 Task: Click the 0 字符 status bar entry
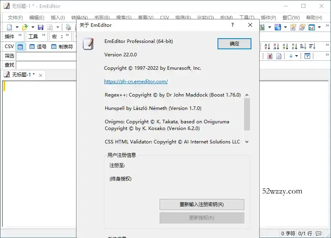(288, 233)
